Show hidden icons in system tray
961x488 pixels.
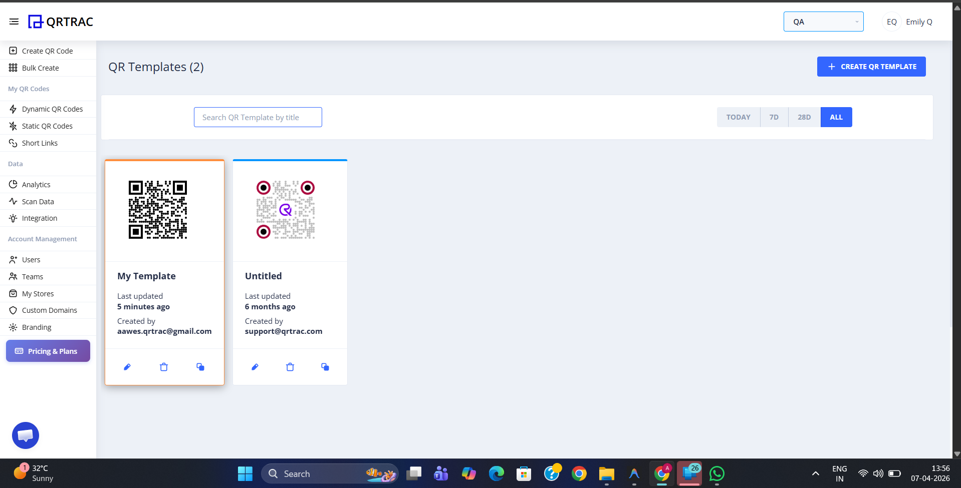tap(815, 473)
